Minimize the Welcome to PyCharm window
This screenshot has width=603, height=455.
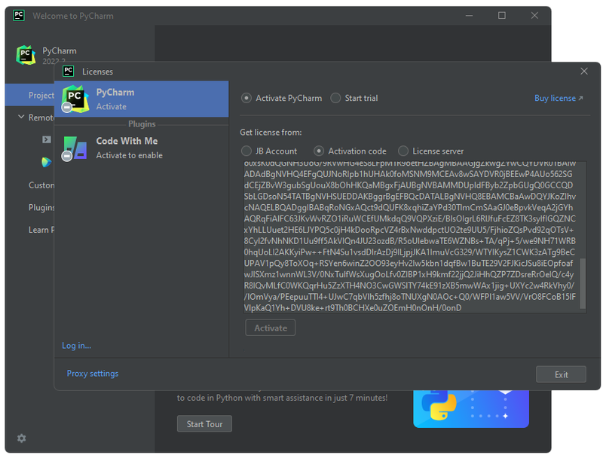point(469,16)
